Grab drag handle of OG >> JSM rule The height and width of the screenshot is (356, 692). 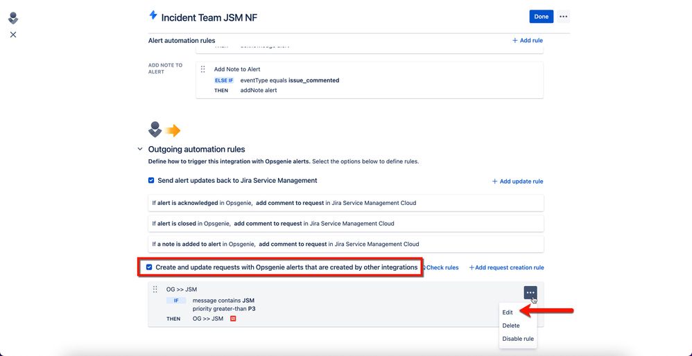pyautogui.click(x=155, y=290)
